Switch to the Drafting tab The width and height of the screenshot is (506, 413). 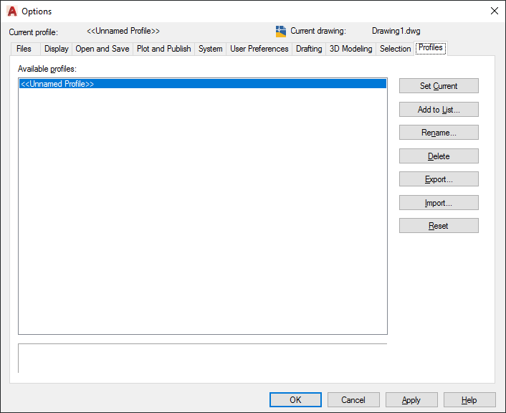tap(309, 49)
